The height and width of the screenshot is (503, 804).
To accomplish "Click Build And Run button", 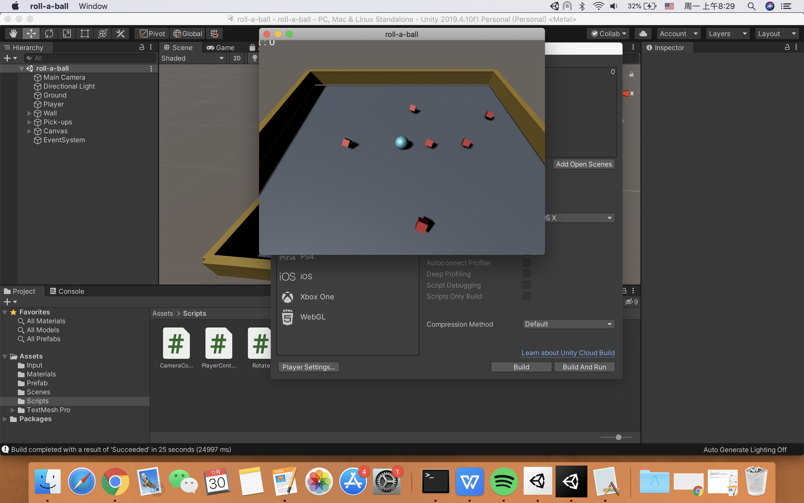I will 584,367.
